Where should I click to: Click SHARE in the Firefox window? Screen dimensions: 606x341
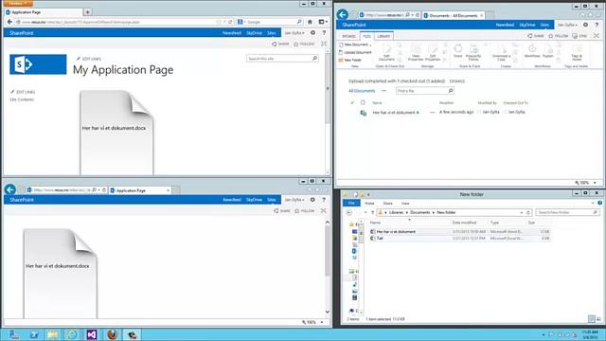280,45
